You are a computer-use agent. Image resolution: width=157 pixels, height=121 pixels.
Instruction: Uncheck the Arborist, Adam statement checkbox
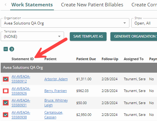tap(6, 79)
